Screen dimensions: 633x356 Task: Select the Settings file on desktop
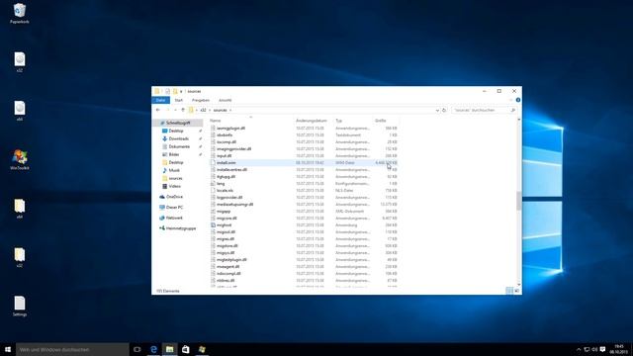(20, 306)
